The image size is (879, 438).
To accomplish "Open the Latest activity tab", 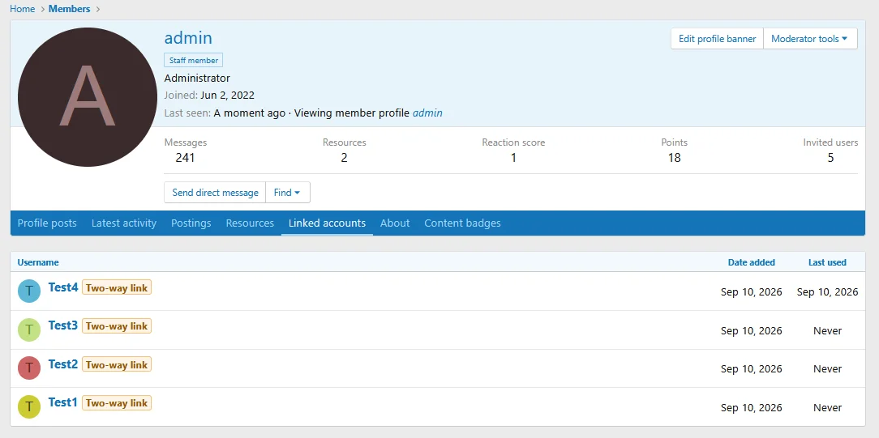I will pos(124,223).
